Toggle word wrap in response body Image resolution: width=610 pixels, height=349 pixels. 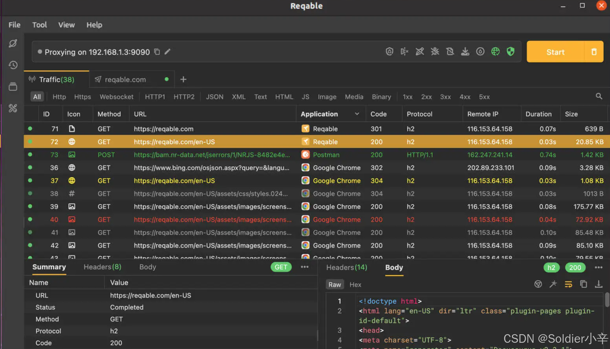click(x=568, y=284)
